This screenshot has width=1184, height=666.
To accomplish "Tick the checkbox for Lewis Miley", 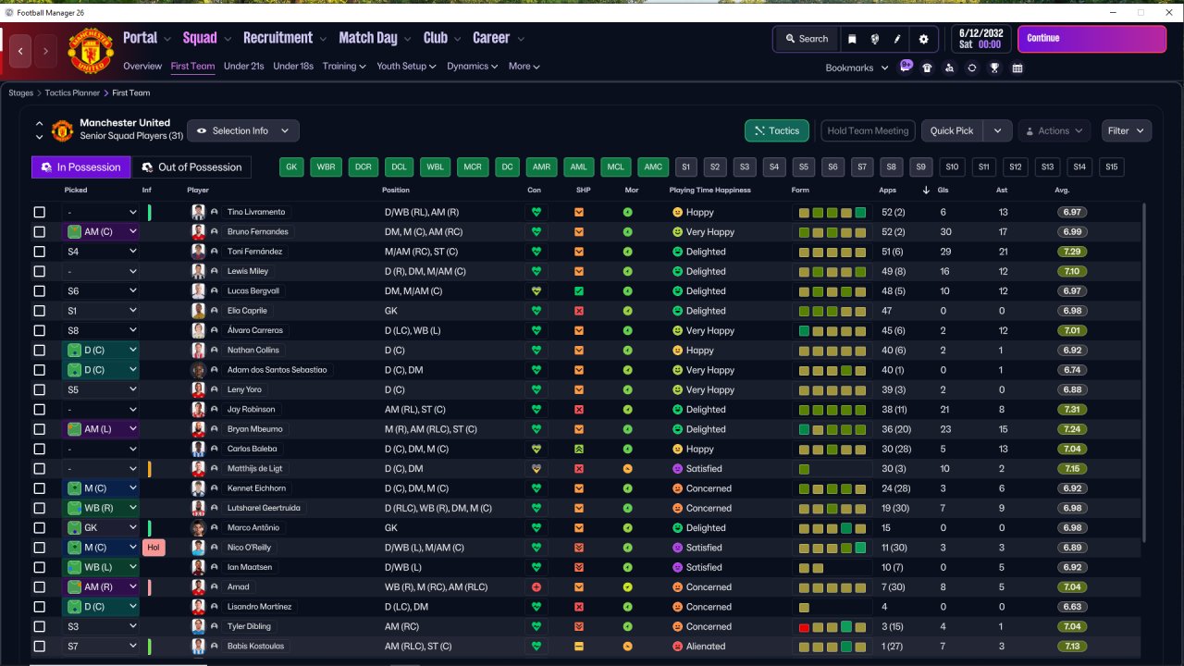I will [x=39, y=272].
